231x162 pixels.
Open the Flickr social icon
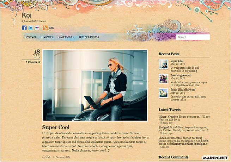click(x=37, y=28)
